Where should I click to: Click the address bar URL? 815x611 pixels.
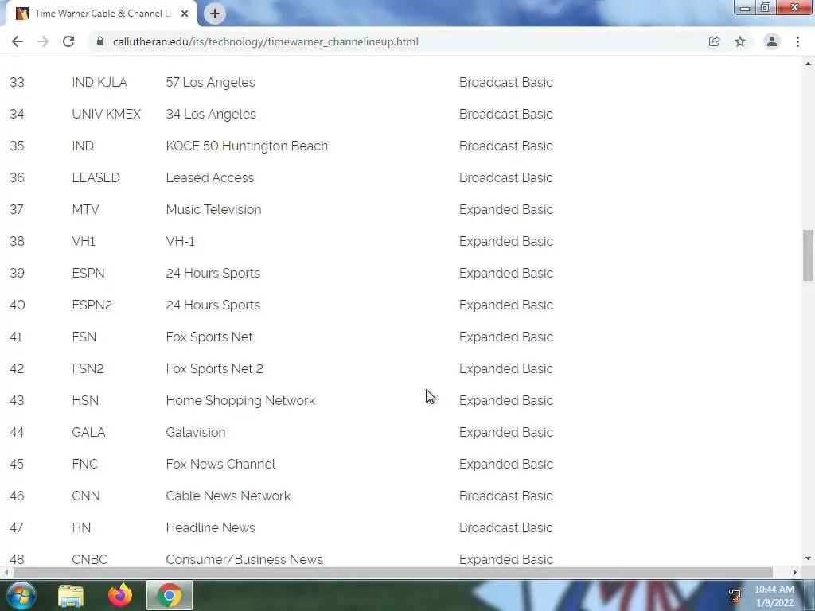pyautogui.click(x=266, y=41)
